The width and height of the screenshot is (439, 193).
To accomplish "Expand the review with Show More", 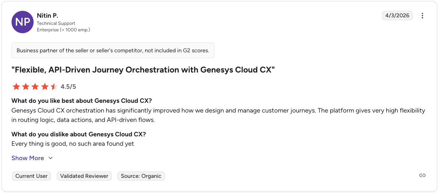I will pyautogui.click(x=28, y=158).
